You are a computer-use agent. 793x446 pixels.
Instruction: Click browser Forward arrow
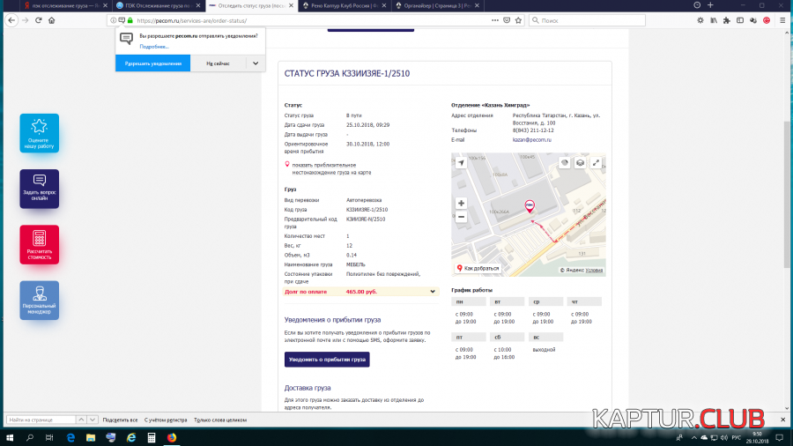pyautogui.click(x=25, y=20)
